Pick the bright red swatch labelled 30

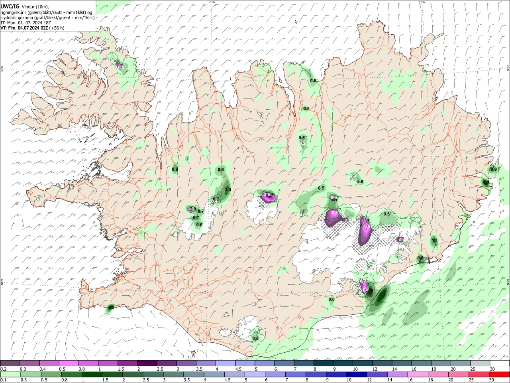(x=499, y=374)
